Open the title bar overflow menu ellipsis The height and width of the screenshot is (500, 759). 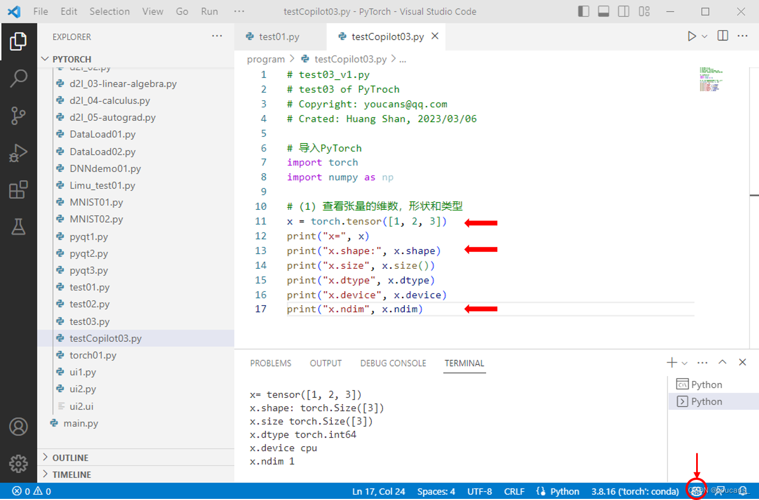click(x=239, y=11)
